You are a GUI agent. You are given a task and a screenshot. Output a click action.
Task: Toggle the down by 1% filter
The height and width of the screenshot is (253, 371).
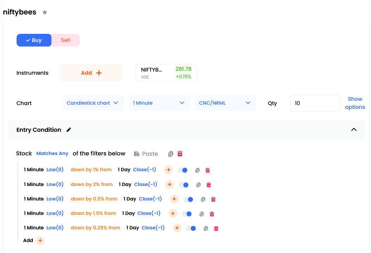click(183, 170)
